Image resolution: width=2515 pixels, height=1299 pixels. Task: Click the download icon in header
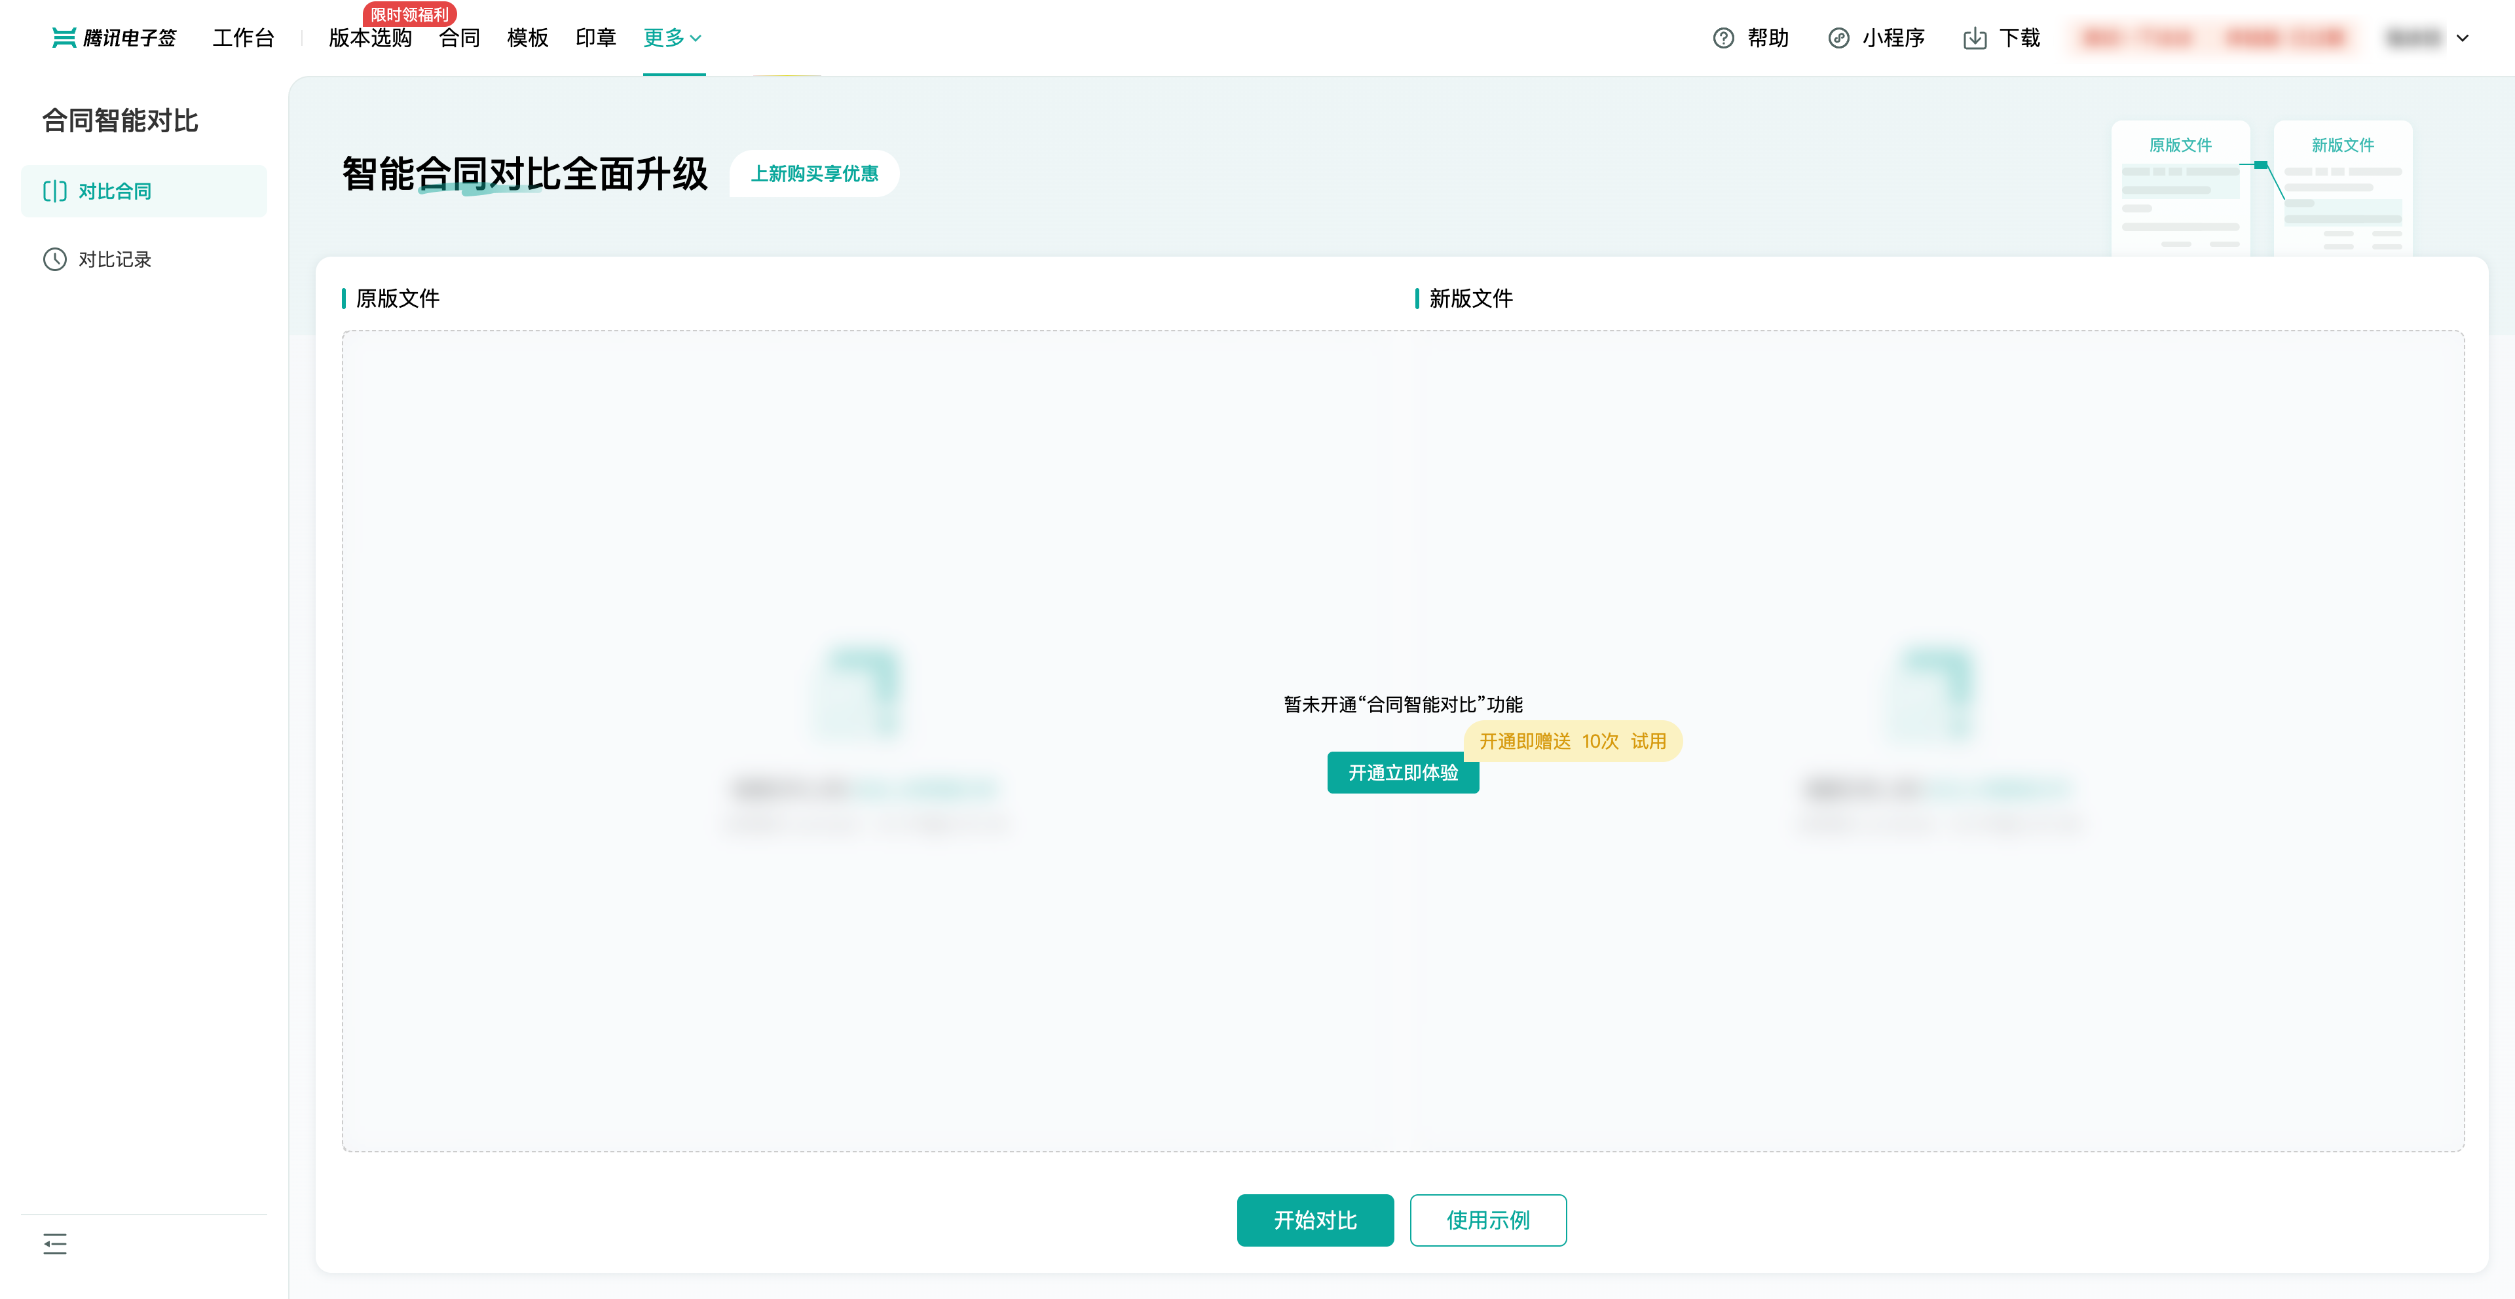(x=1974, y=38)
